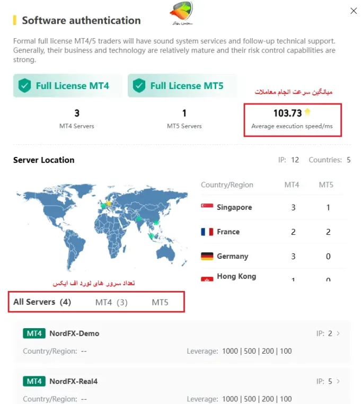
Task: Click the Full License MT4 badge text
Action: pyautogui.click(x=73, y=85)
